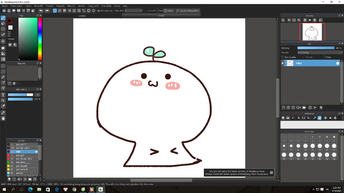This screenshot has height=193, width=344.
Task: Open the Xem (View) menu
Action: point(81,6)
